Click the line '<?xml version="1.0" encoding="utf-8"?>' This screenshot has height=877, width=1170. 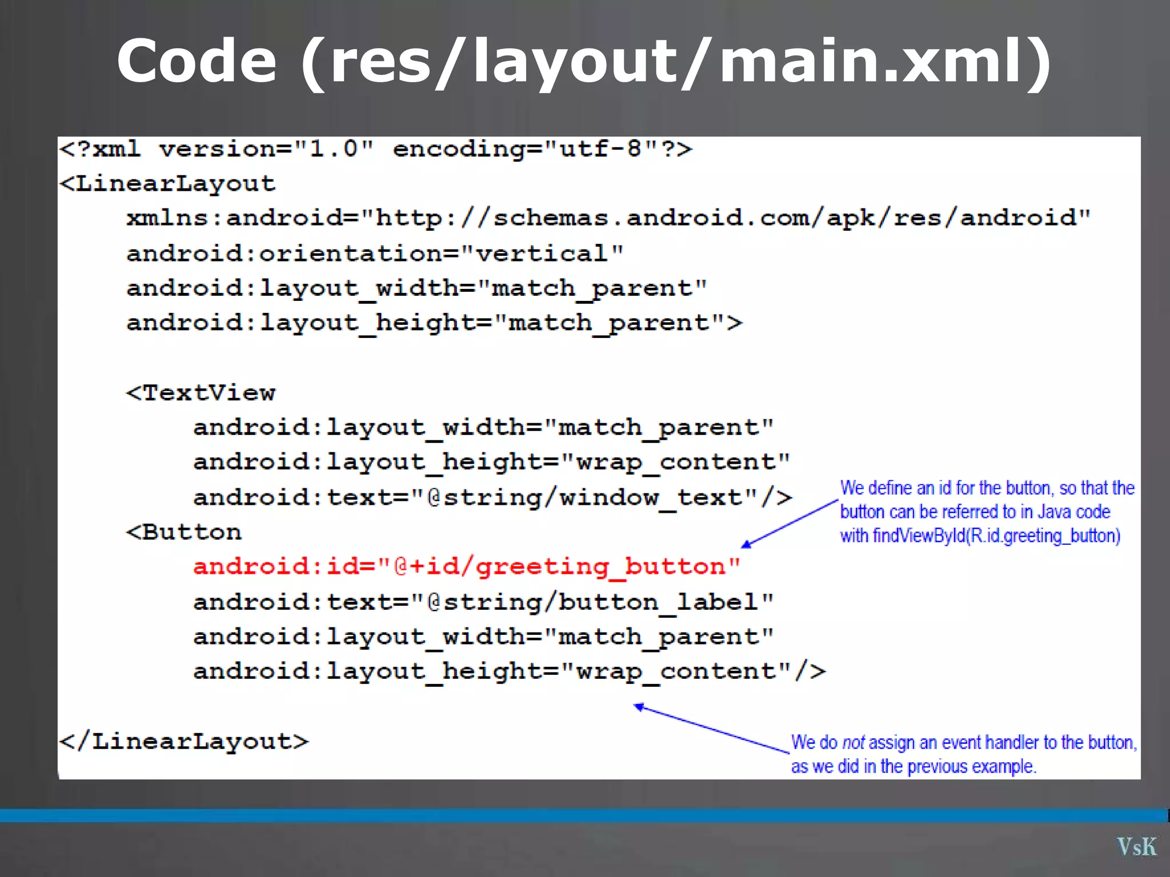pos(376,150)
